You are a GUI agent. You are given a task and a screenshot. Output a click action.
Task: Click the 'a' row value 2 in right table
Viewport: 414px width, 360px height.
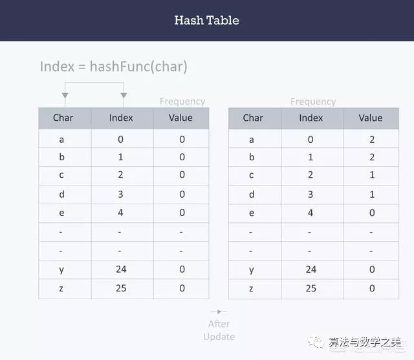[372, 140]
